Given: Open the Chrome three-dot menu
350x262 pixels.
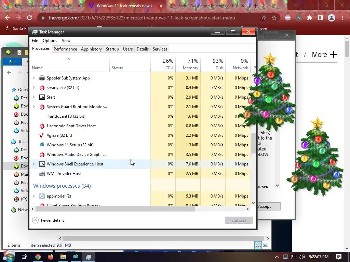Looking at the screenshot, I should [342, 18].
